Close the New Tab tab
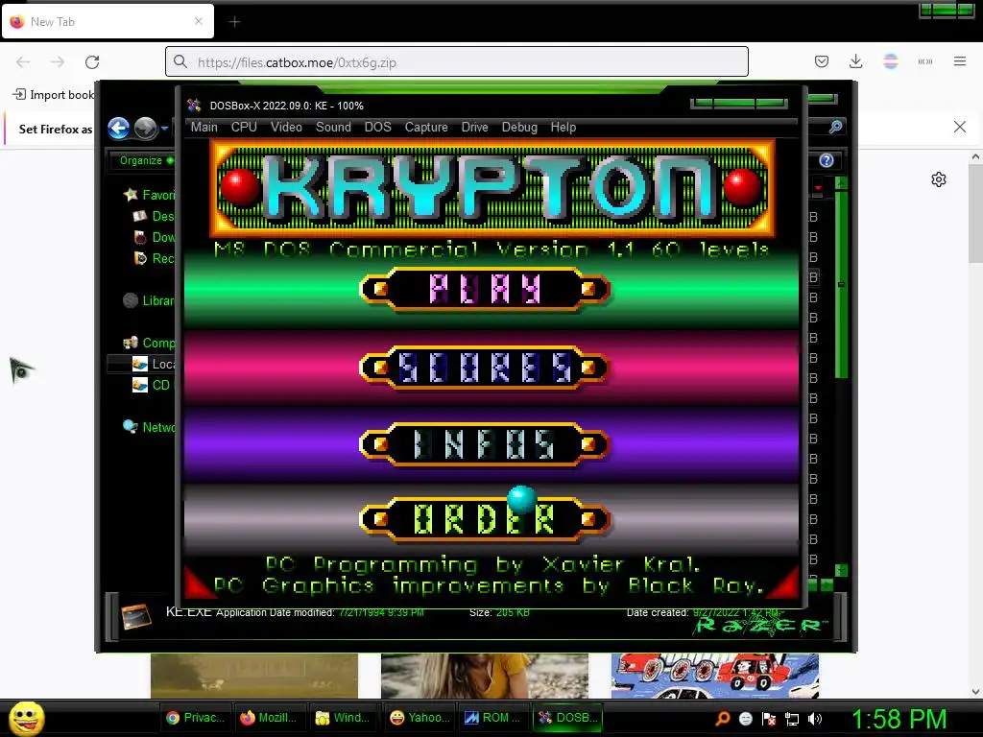Image resolution: width=983 pixels, height=737 pixels. (x=199, y=21)
